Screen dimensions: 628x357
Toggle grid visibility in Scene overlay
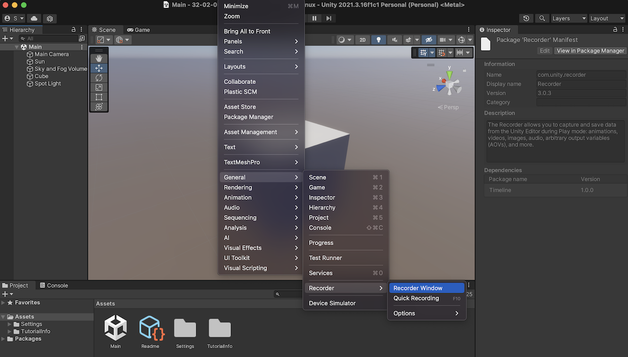pos(423,53)
